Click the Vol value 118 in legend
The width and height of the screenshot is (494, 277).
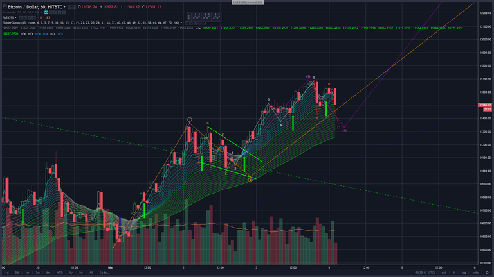[x=41, y=17]
